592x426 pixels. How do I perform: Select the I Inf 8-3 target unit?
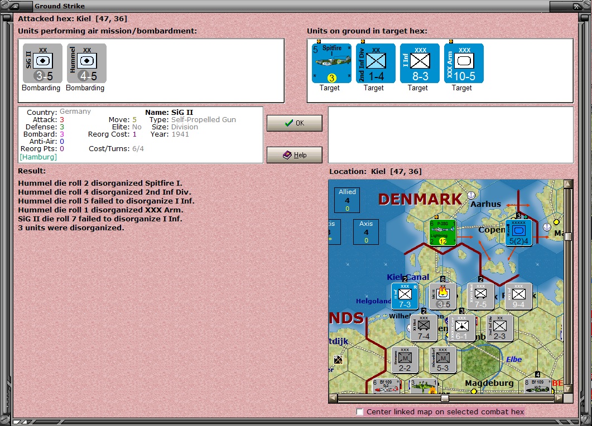tap(420, 63)
